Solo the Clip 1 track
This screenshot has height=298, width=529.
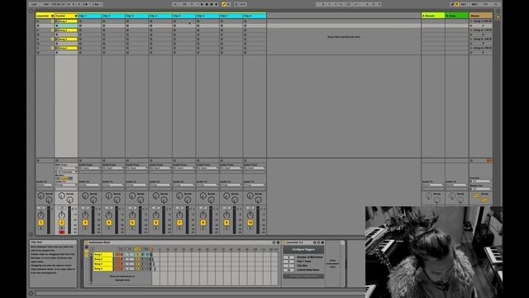tap(85, 228)
